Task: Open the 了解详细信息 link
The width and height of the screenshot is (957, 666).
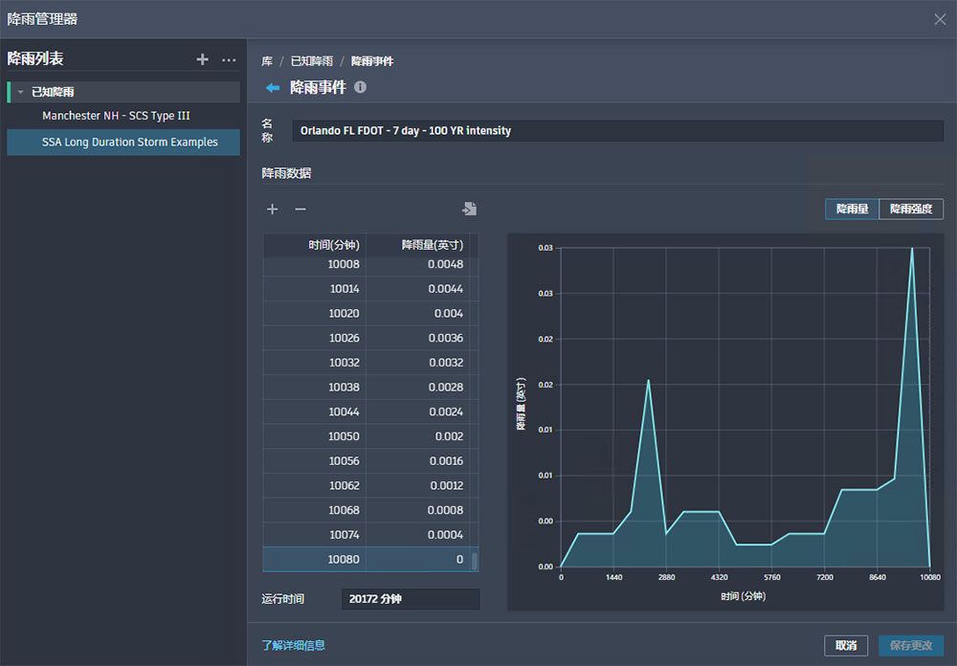Action: (293, 645)
